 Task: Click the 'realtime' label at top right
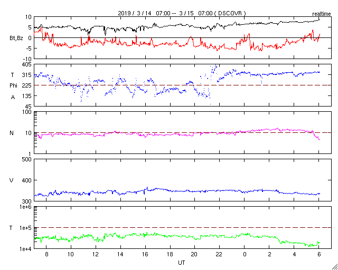tap(322, 14)
